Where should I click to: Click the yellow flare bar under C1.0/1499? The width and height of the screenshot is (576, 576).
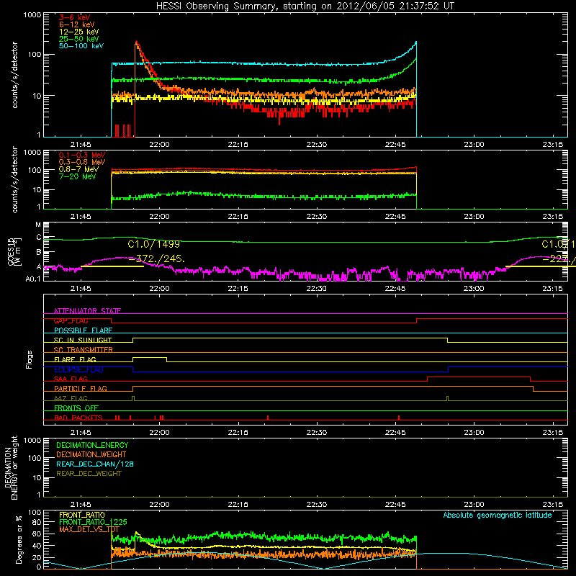112,266
